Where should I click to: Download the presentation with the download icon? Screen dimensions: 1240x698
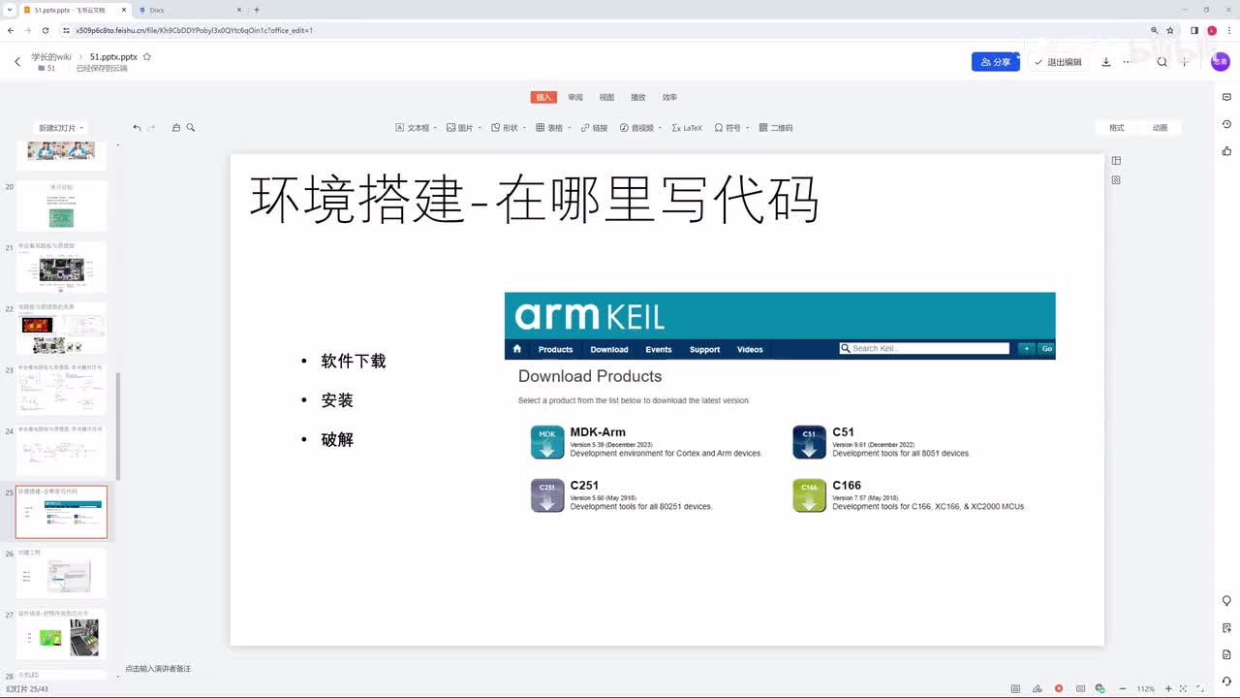tap(1106, 62)
